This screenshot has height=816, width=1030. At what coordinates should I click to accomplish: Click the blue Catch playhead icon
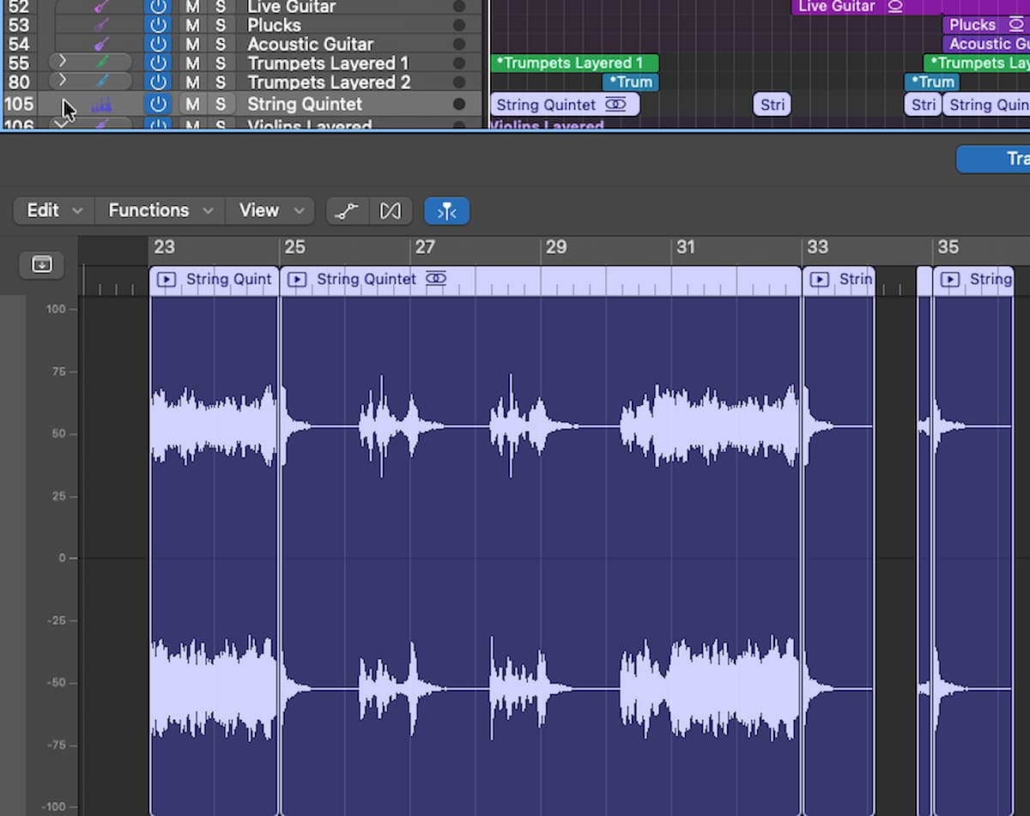coord(446,211)
